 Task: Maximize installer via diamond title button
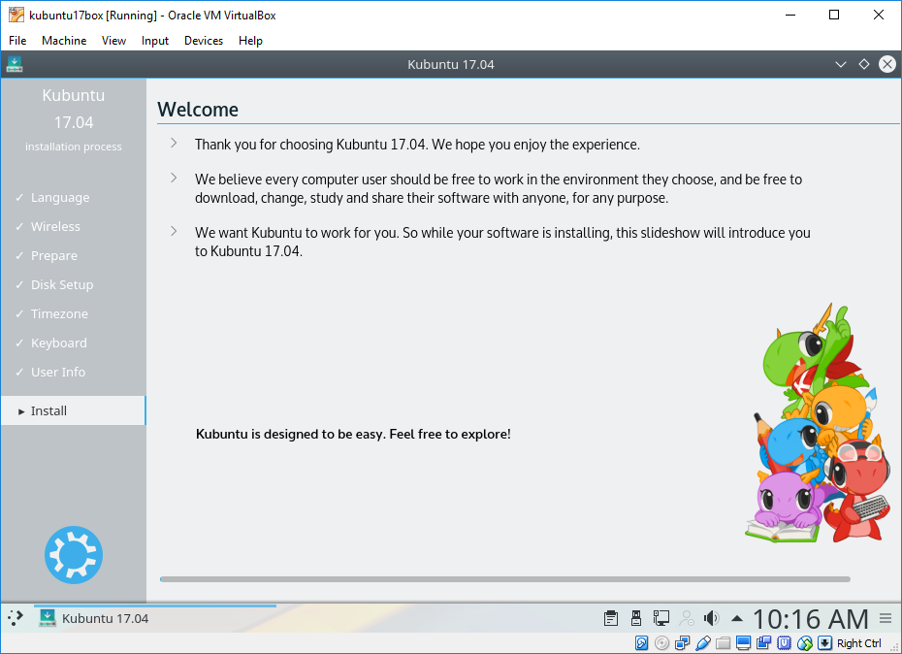tap(863, 64)
